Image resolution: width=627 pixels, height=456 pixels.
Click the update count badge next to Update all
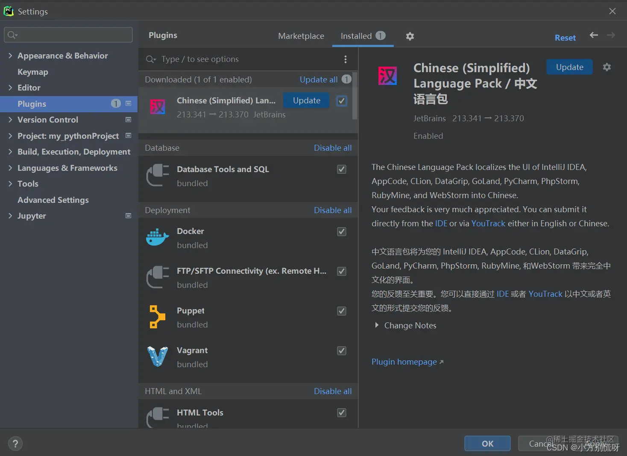(346, 79)
